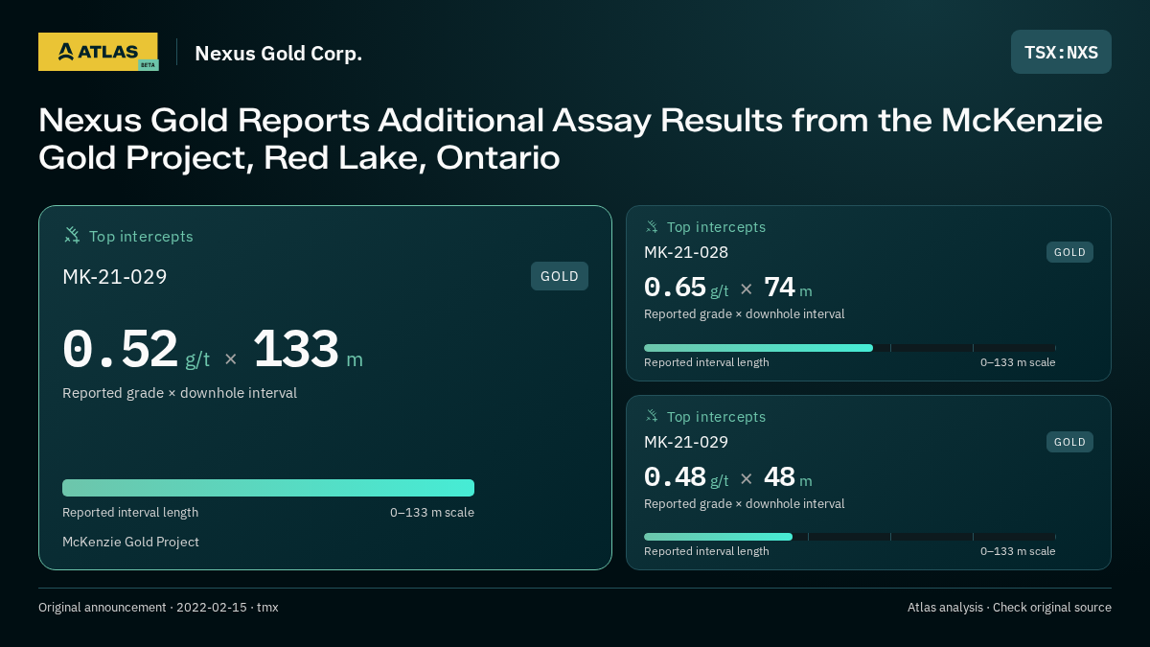Screen dimensions: 1150x647
Task: Click Reported grade × downhole interval under 0.52 g/t
Action: coord(179,393)
